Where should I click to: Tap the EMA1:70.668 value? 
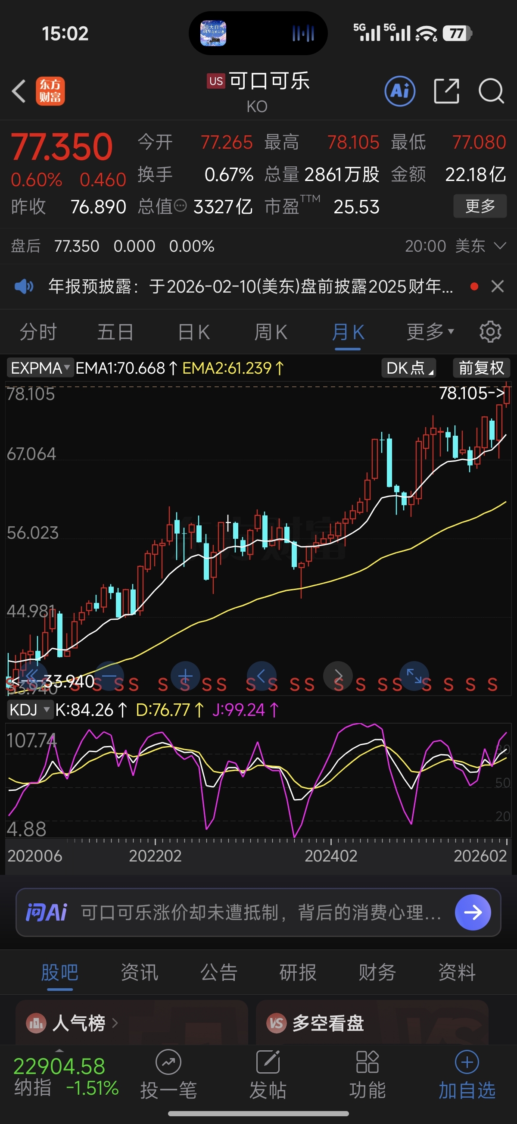[127, 368]
